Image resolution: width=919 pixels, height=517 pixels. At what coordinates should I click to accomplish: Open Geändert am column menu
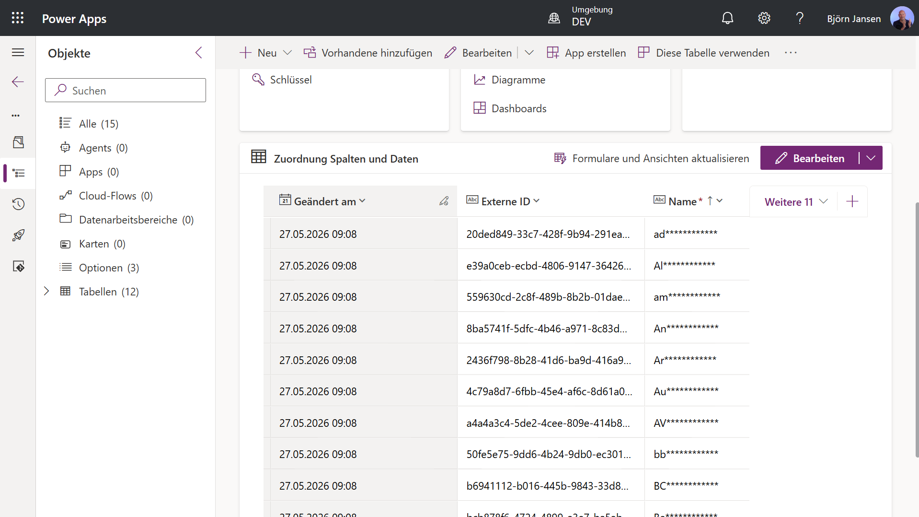(362, 201)
